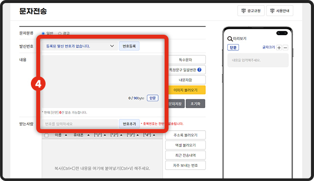This screenshot has width=314, height=181.
Task: Click inside the message content textarea
Action: pyautogui.click(x=102, y=82)
